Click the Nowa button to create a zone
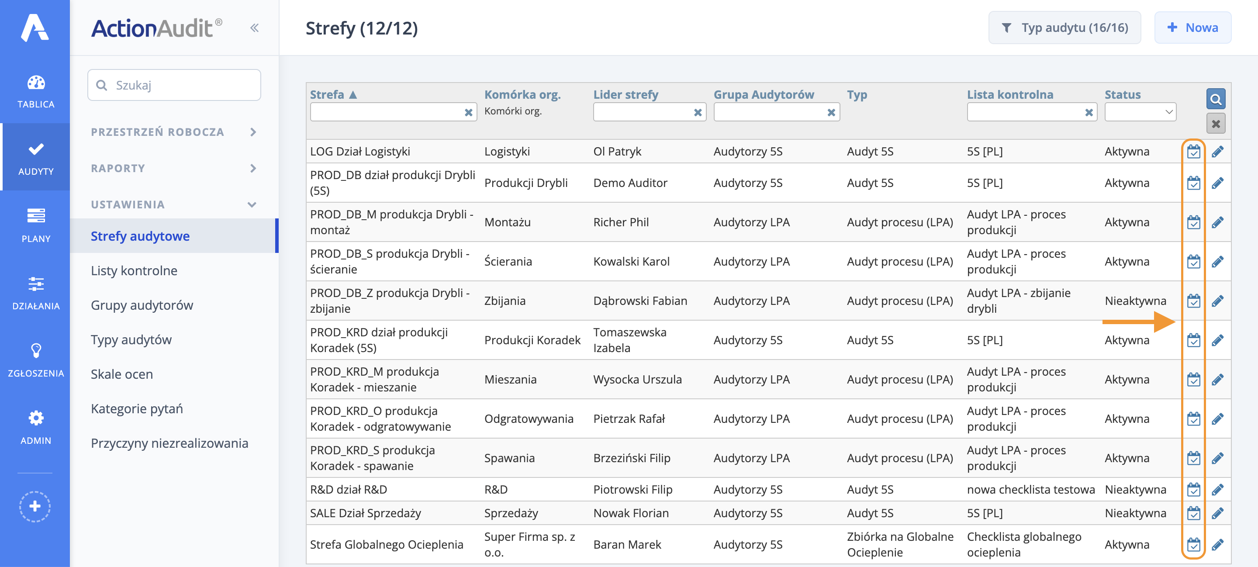Viewport: 1258px width, 567px height. (1193, 28)
